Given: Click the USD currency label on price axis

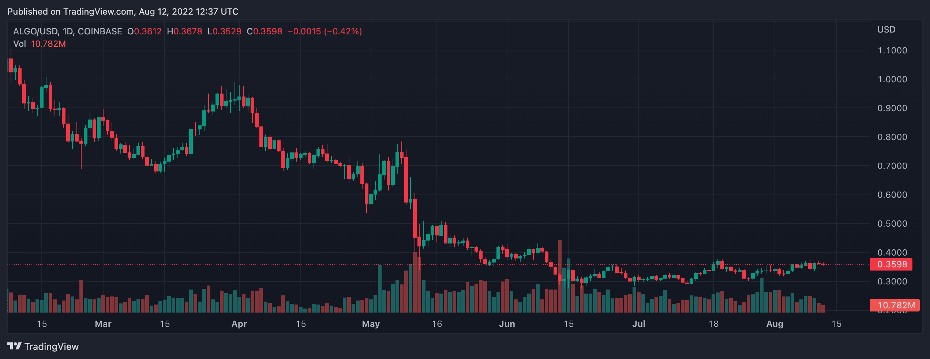Looking at the screenshot, I should coord(886,30).
